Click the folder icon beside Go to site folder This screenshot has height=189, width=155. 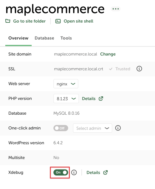click(x=8, y=21)
